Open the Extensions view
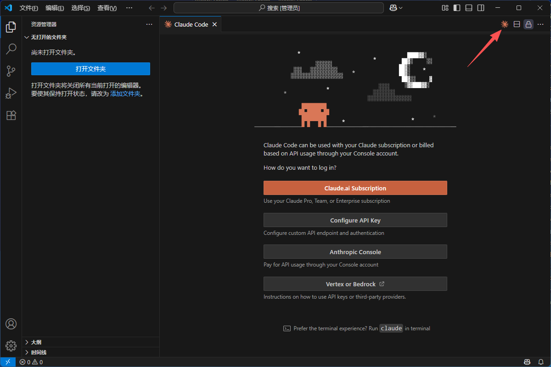Viewport: 551px width, 367px height. pyautogui.click(x=11, y=115)
